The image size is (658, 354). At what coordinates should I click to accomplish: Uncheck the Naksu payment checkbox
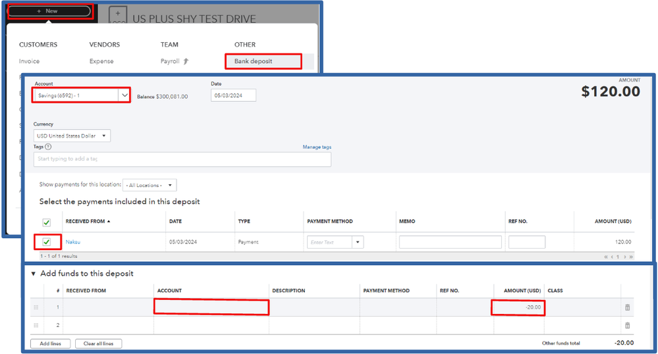[x=47, y=242]
